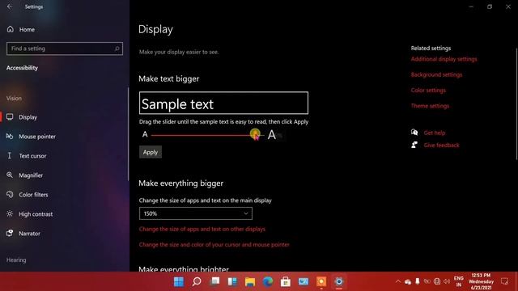Open Additional display settings link

[444, 59]
